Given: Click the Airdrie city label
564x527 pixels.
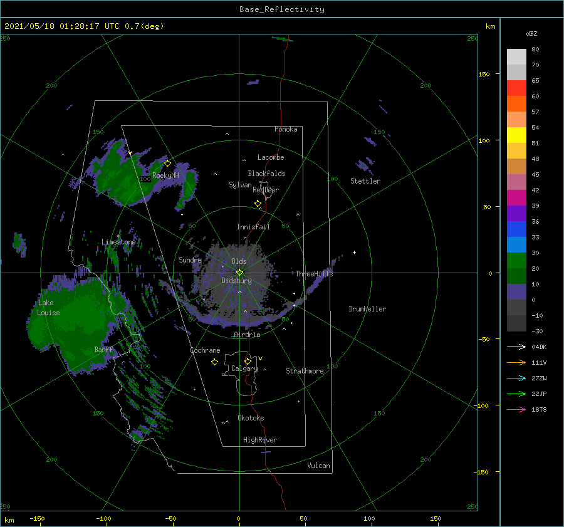Looking at the screenshot, I should [247, 335].
